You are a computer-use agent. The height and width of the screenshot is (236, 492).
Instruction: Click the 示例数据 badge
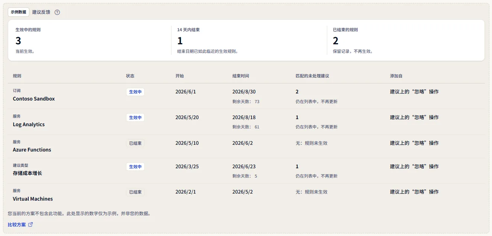(19, 12)
